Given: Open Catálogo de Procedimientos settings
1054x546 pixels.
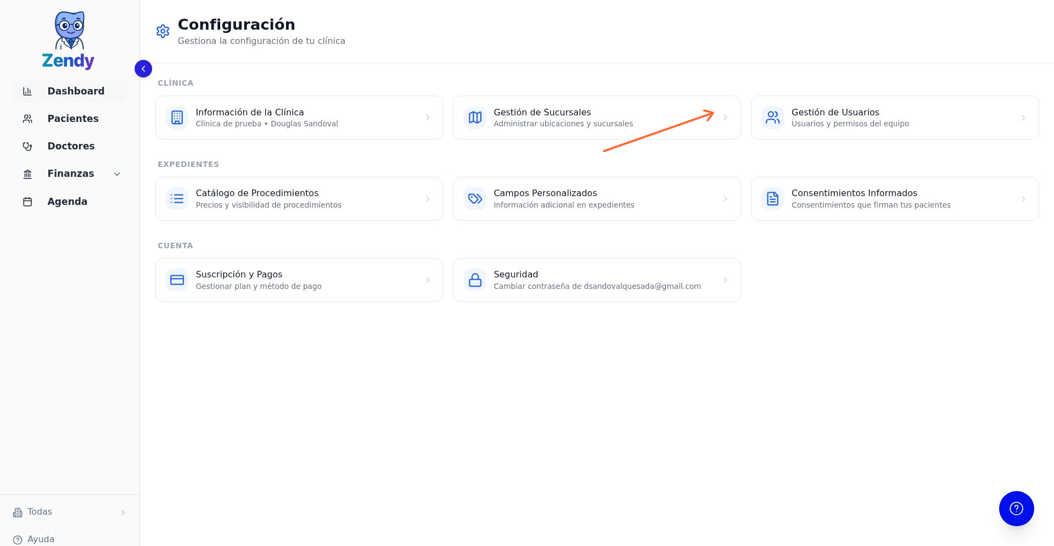Looking at the screenshot, I should (x=299, y=198).
